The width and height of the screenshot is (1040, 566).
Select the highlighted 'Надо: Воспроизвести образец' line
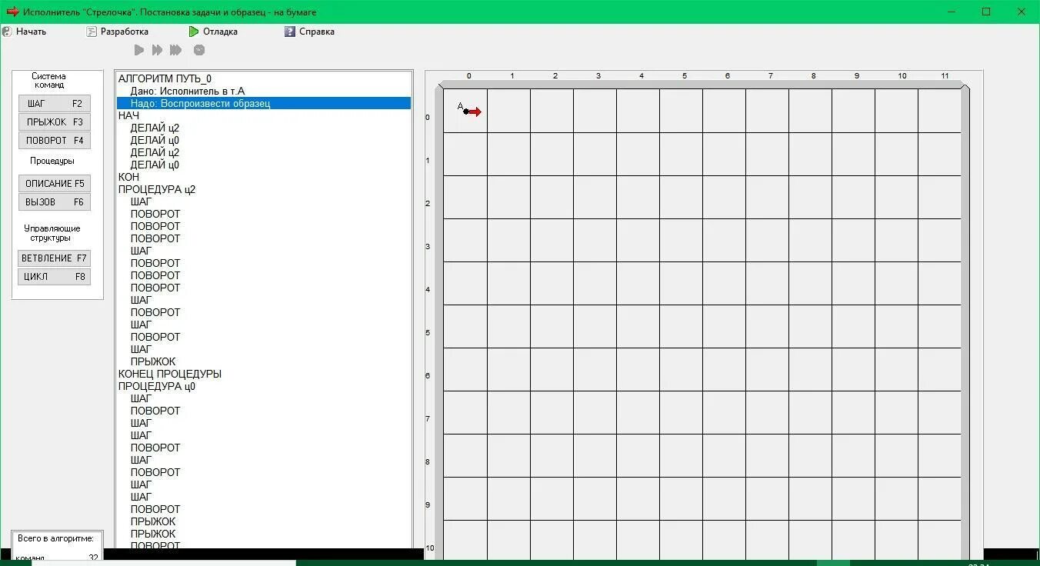(264, 103)
